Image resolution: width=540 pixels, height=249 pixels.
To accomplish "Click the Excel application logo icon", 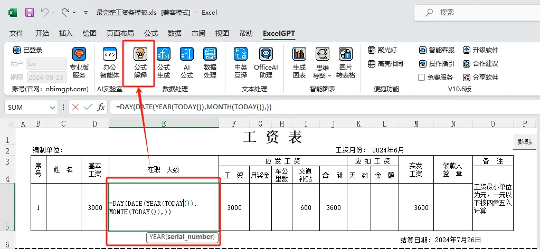I will tap(13, 13).
